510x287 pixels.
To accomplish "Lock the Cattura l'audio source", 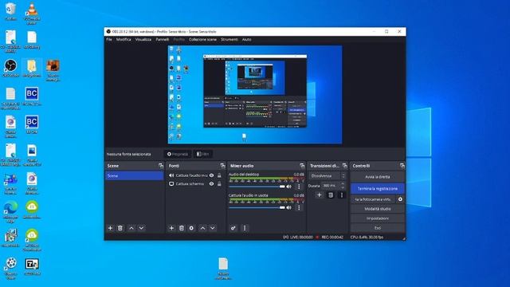I will [x=219, y=175].
